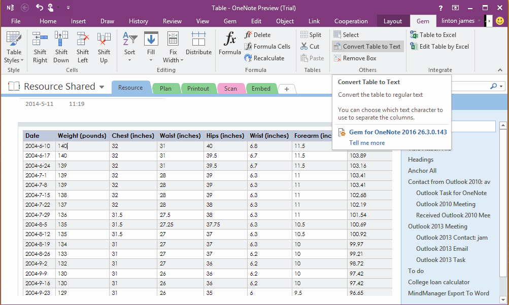Open the Cooperation ribbon tab
The height and width of the screenshot is (305, 509).
click(x=351, y=21)
